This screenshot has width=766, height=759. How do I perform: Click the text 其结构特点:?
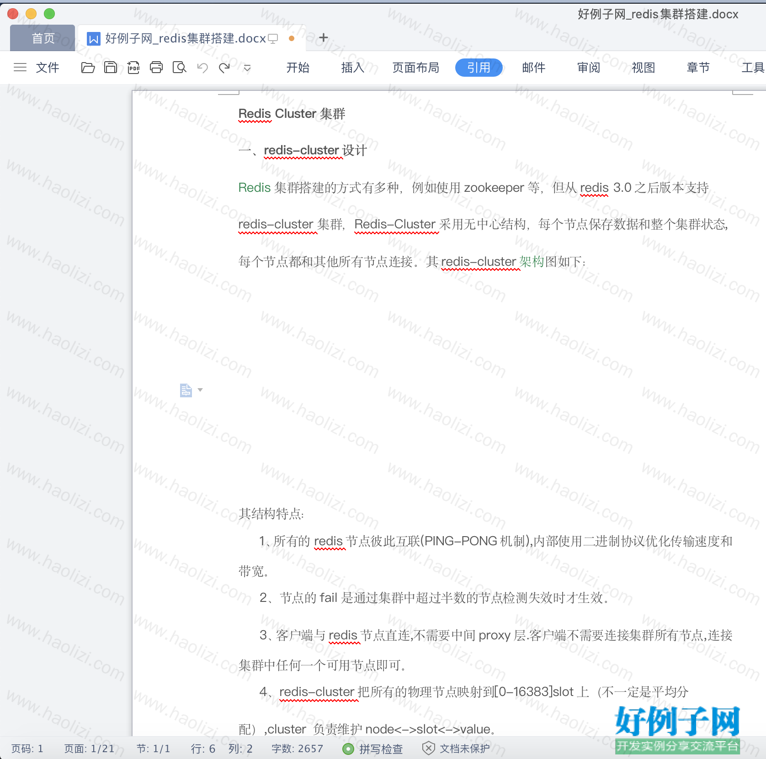(x=271, y=514)
